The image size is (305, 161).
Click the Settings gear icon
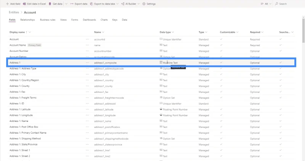pyautogui.click(x=144, y=4)
